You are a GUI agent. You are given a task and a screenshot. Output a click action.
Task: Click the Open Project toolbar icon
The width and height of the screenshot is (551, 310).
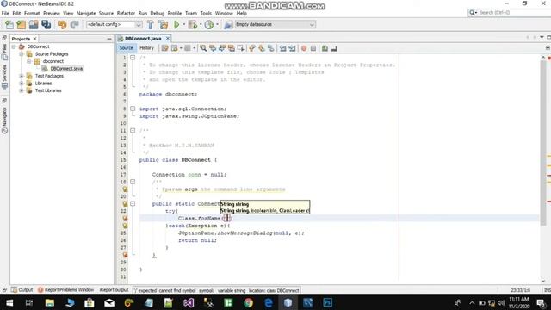(34, 24)
